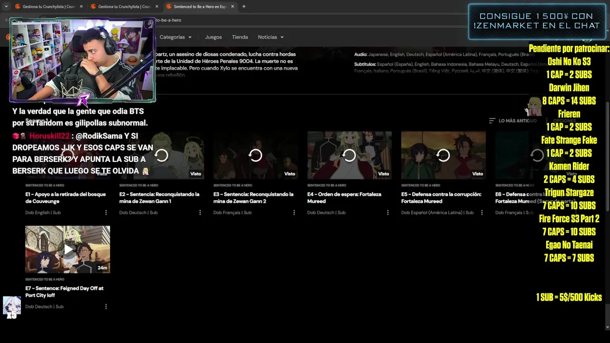610x343 pixels.
Task: Replay episode E5 using its rewatch icon
Action: click(x=443, y=155)
